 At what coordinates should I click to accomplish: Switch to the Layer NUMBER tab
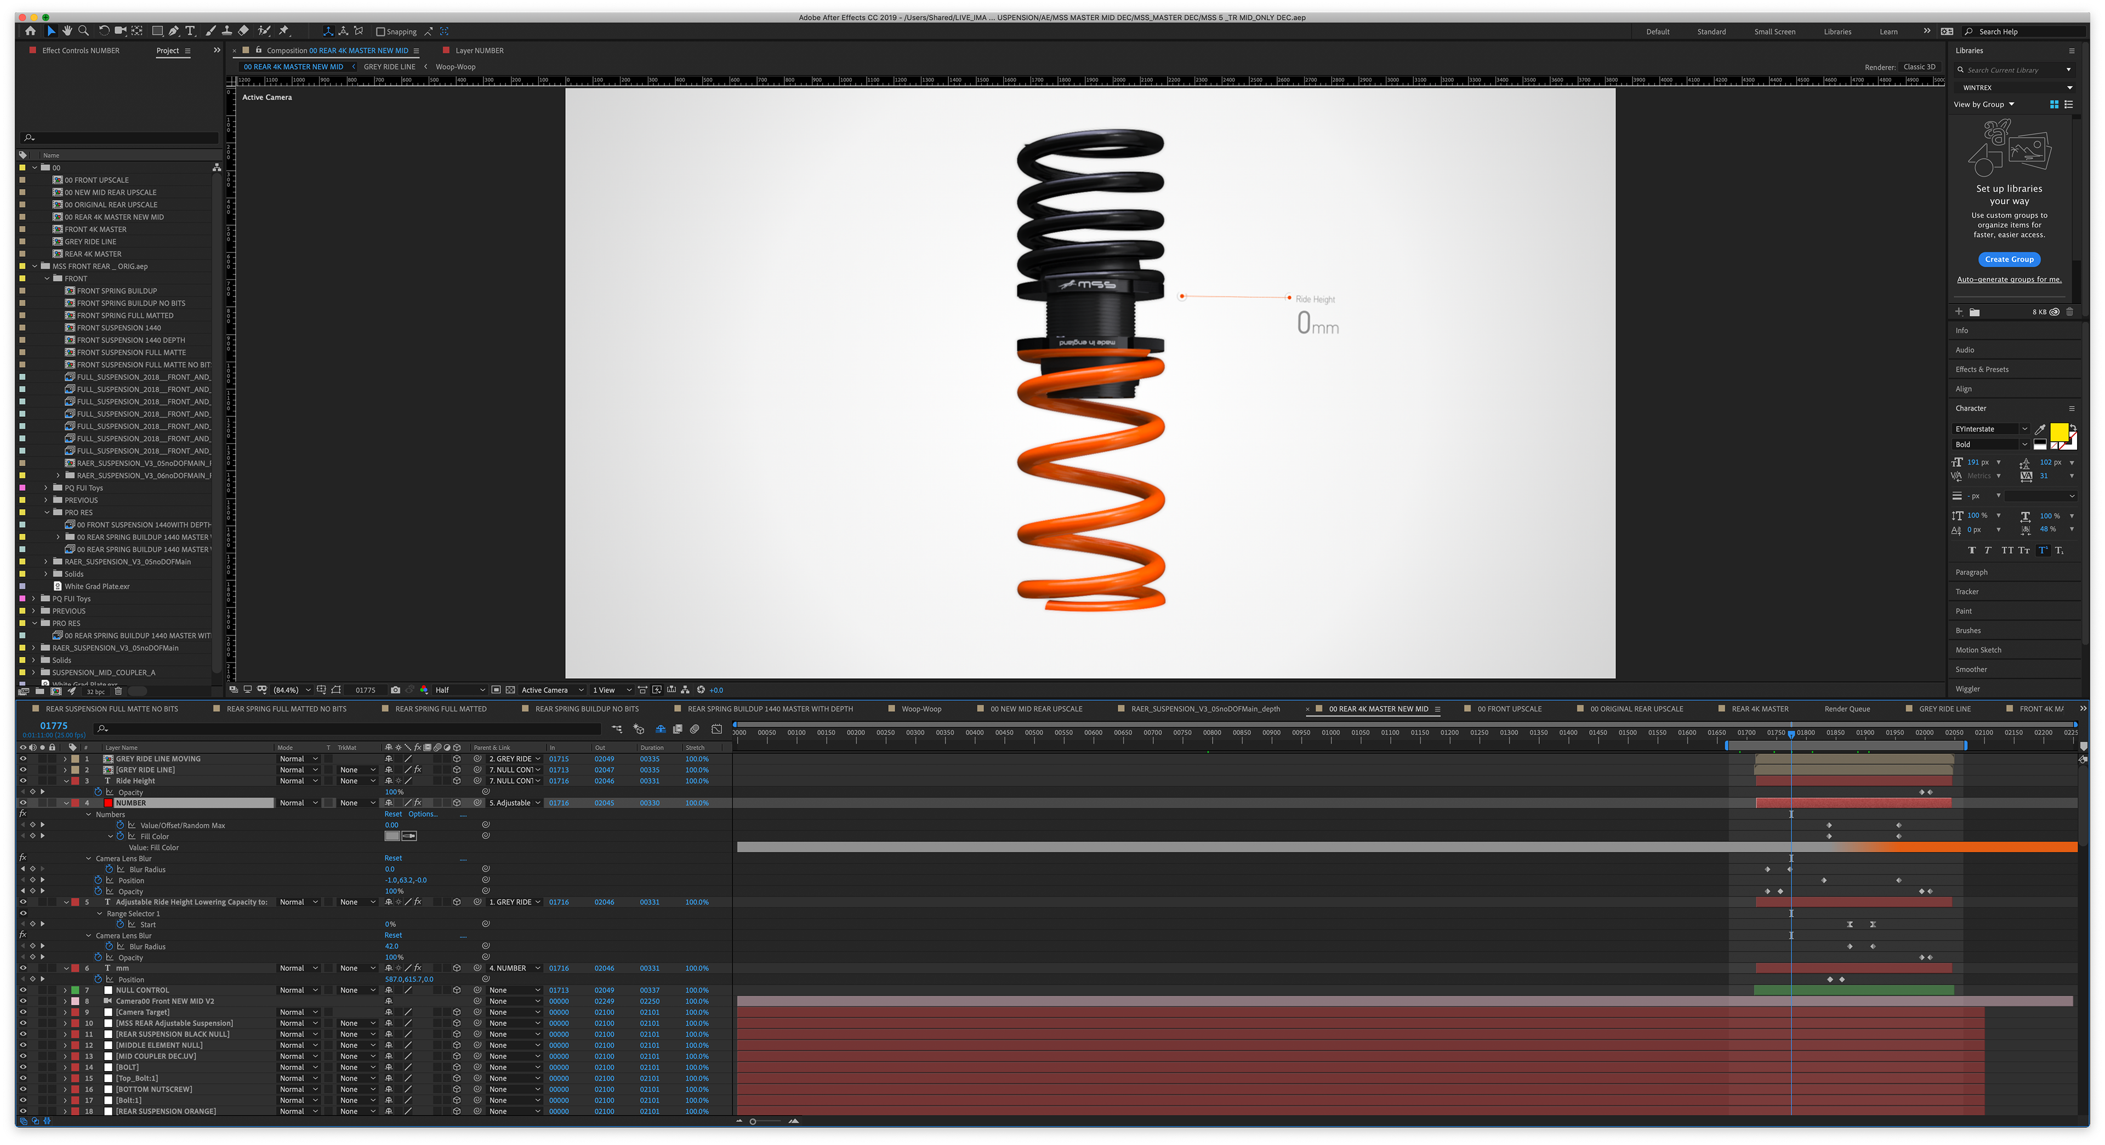pos(479,50)
